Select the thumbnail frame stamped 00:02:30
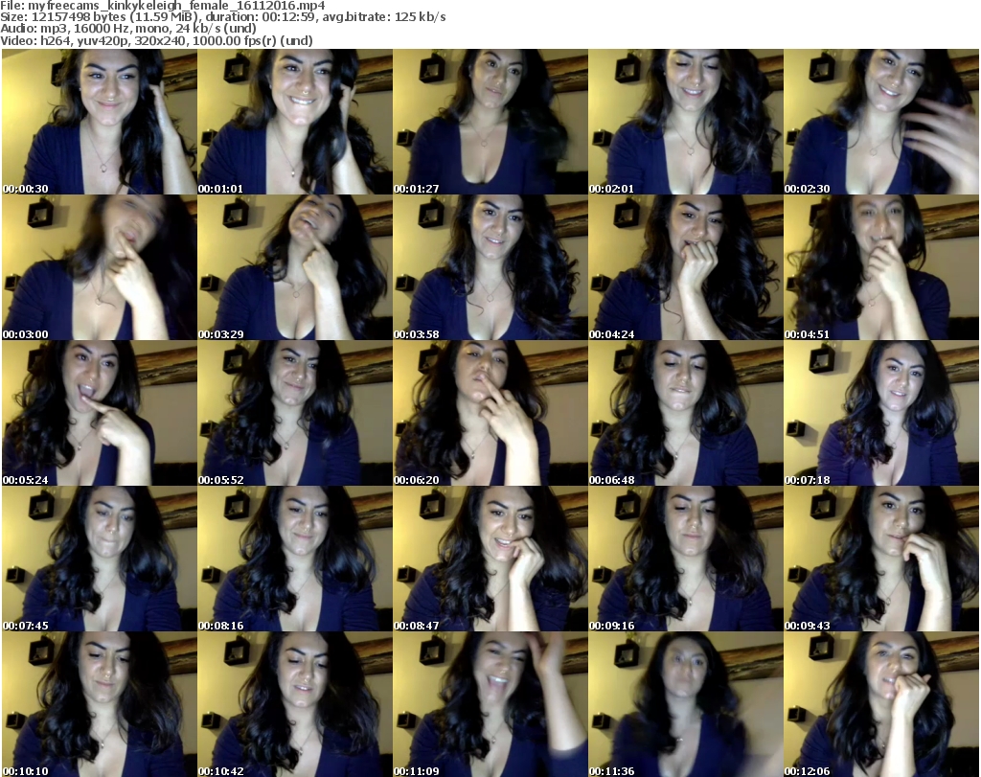981x777 pixels. tap(881, 122)
